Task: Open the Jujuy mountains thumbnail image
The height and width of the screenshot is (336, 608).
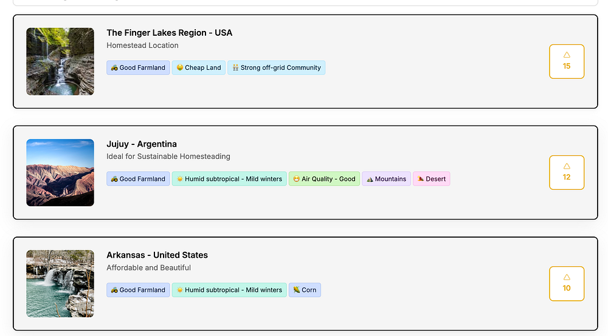Action: [x=60, y=172]
